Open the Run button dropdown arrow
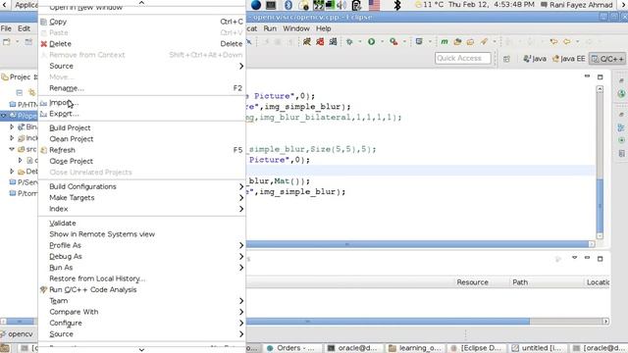 tap(382, 41)
